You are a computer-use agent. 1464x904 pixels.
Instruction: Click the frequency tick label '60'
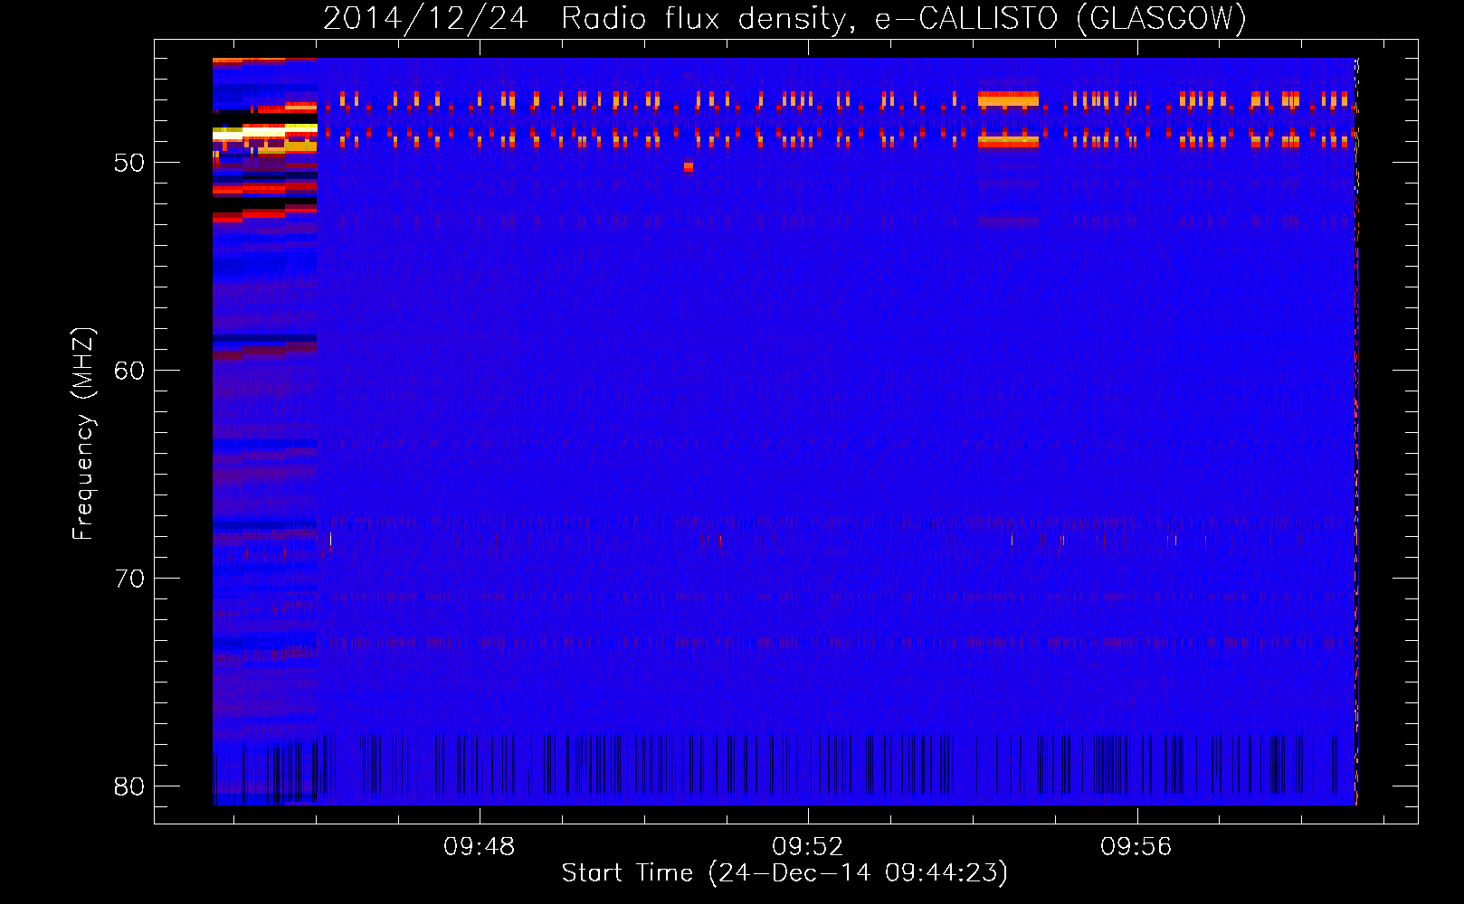click(129, 370)
